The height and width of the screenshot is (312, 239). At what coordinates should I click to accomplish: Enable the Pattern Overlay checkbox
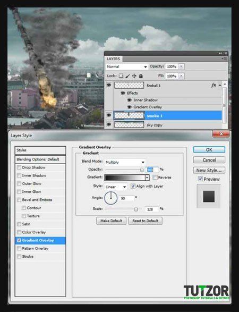[19, 248]
